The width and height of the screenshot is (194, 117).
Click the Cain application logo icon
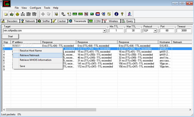(7, 4)
